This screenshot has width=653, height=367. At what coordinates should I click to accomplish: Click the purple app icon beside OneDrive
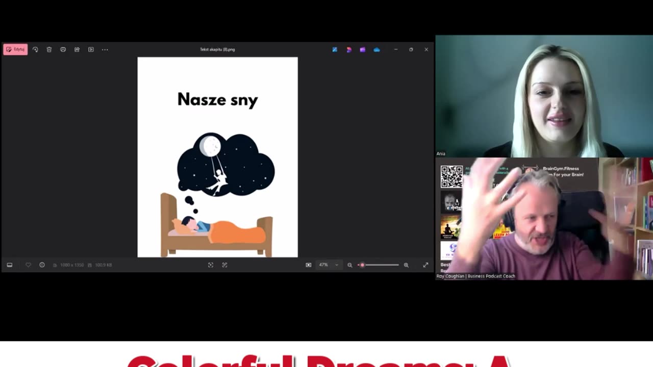tap(363, 49)
